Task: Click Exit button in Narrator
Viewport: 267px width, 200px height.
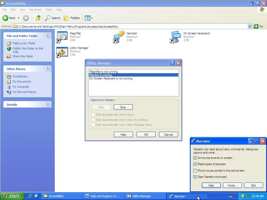Action: 253,185
